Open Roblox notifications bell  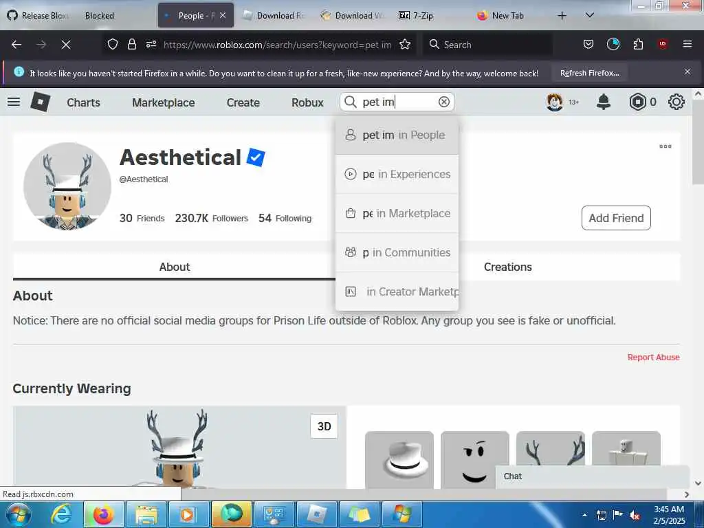pos(603,102)
